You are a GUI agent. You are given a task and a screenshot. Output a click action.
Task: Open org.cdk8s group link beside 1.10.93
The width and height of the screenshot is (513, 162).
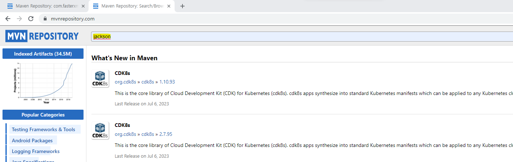[125, 82]
